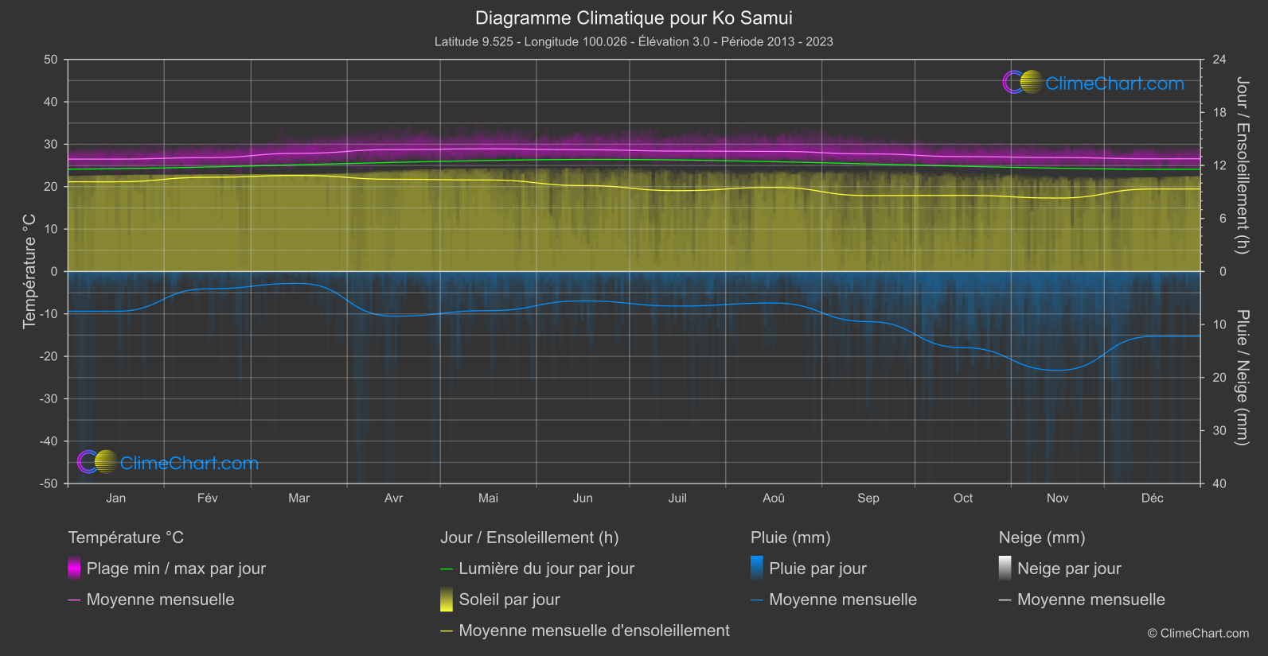1268x656 pixels.
Task: Click the 40 tick on the rain axis
Action: tap(1219, 483)
